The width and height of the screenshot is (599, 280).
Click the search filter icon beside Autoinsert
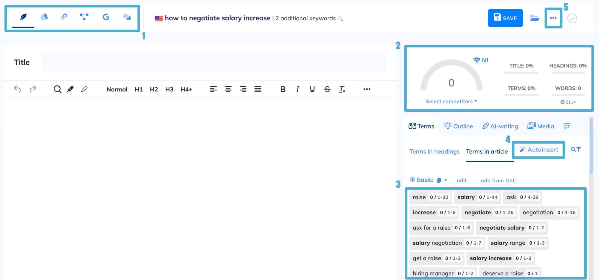[x=575, y=149]
